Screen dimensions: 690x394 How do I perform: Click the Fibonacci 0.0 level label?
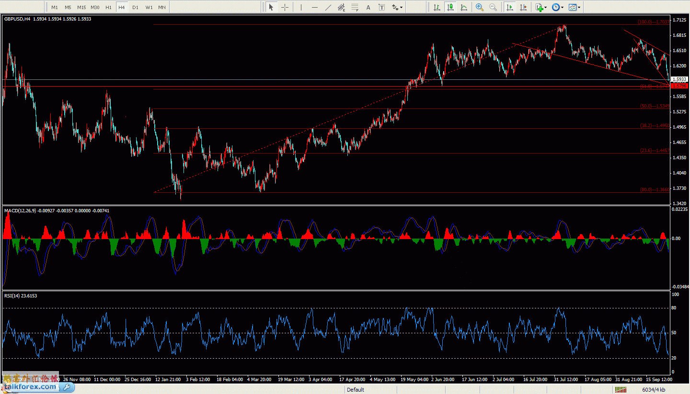655,190
